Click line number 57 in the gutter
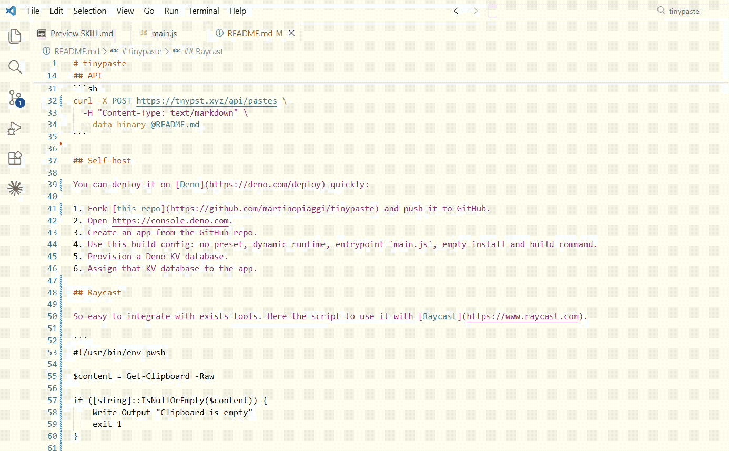The height and width of the screenshot is (451, 729). (x=52, y=401)
